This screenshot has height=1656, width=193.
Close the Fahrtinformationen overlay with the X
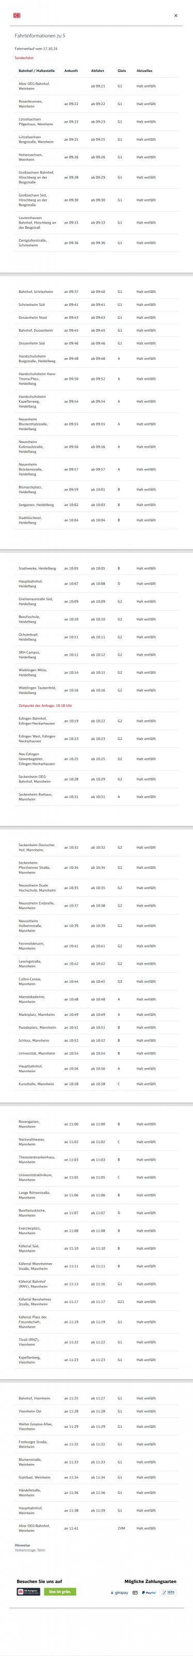[x=175, y=16]
